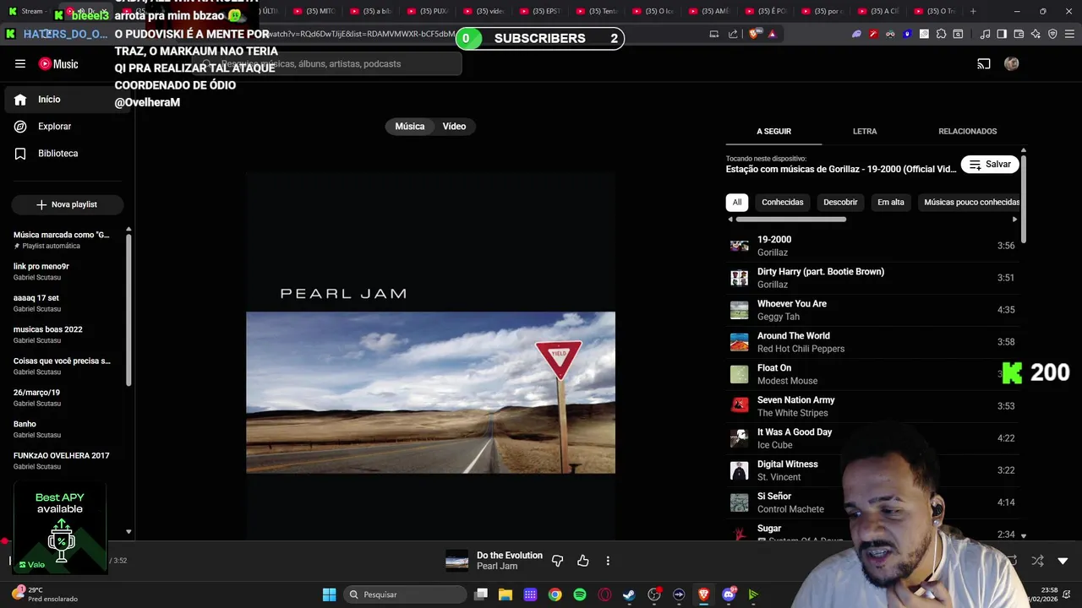Play Around The World by Red Hot Chili Peppers
1082x608 pixels.
click(872, 342)
